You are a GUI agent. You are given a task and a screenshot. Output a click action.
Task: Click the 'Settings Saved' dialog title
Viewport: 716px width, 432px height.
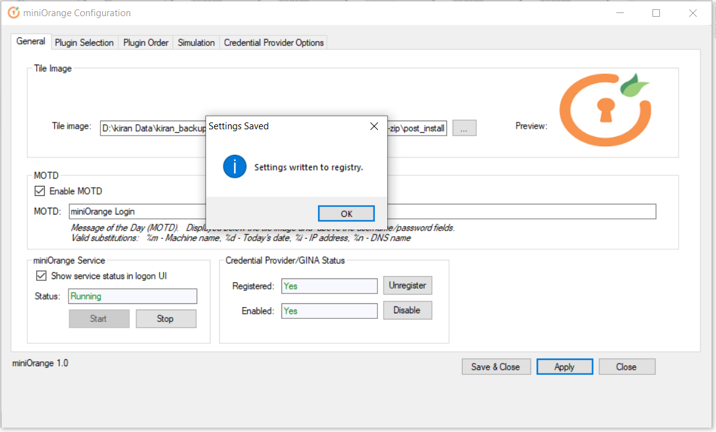tap(238, 126)
